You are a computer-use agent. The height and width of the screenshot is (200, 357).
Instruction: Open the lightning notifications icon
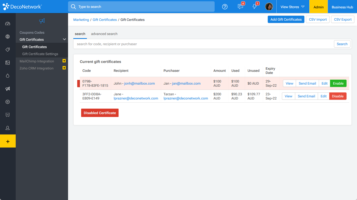(255, 7)
